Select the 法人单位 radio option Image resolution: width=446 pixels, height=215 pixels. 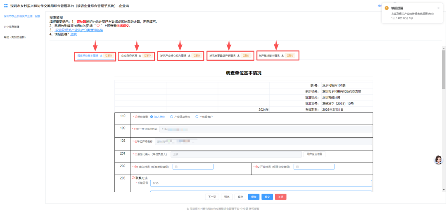point(152,117)
